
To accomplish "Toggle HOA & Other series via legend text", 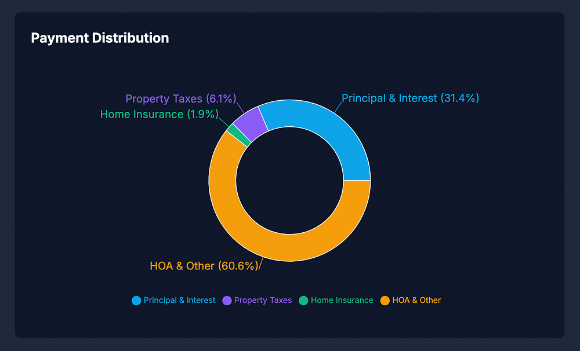I will pos(416,301).
